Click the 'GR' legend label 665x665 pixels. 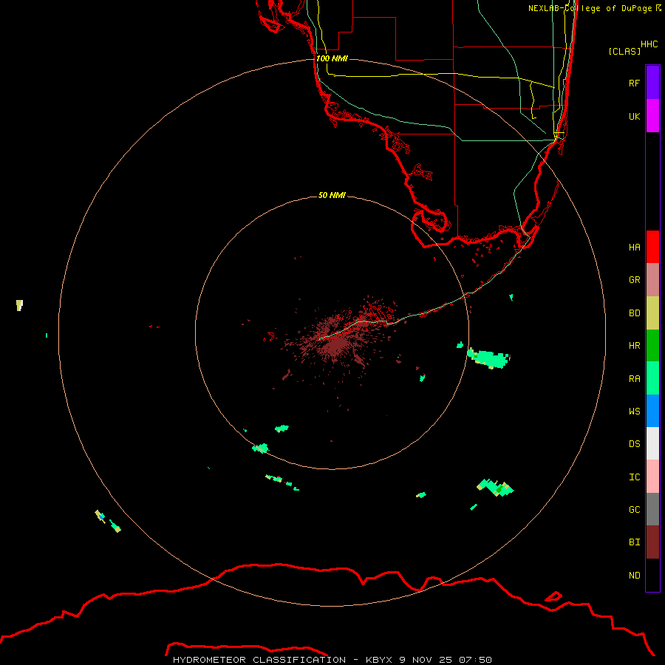click(634, 280)
